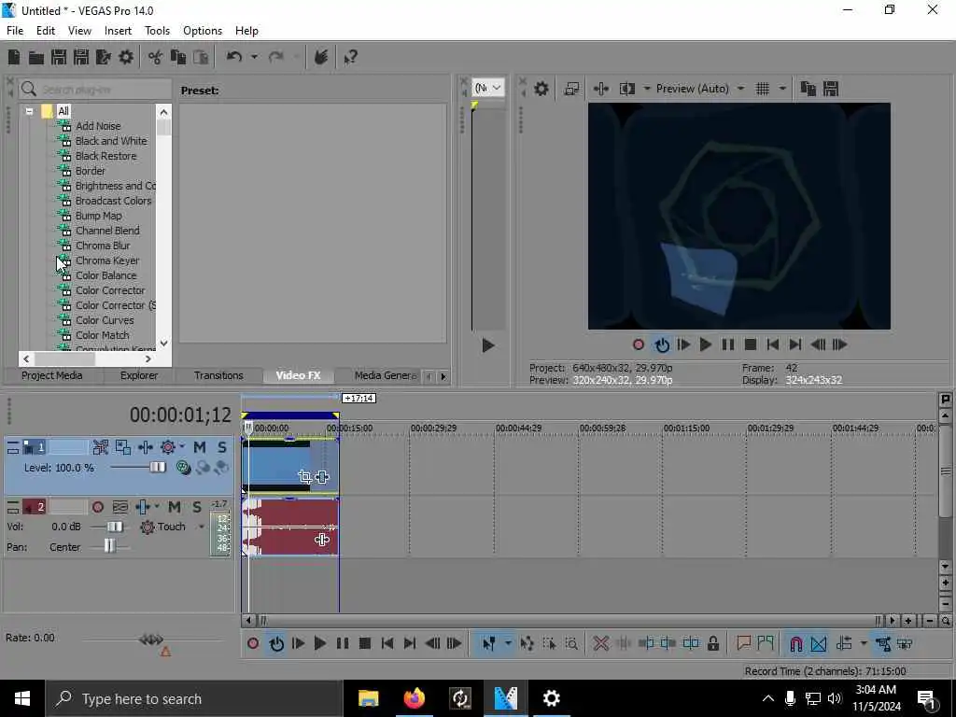The image size is (956, 717).
Task: Click Track FX icon on audio track 2
Action: pos(143,507)
